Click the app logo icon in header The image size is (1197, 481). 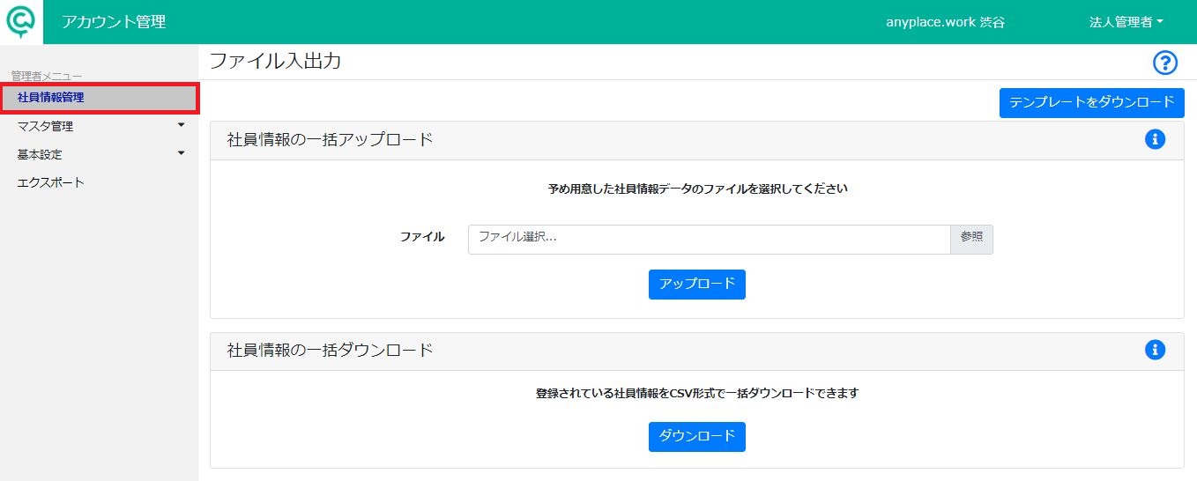tap(21, 21)
